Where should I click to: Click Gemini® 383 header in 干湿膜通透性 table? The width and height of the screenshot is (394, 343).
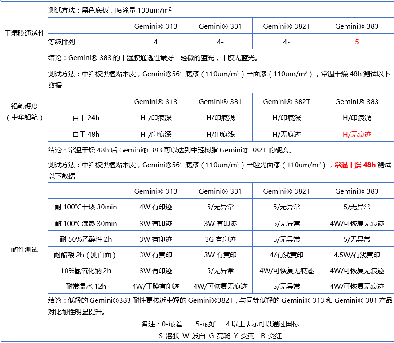click(x=357, y=26)
